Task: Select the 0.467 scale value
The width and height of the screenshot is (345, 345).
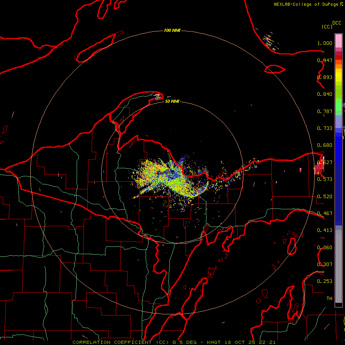Action: point(325,213)
